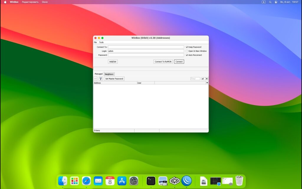Expand the table columns dropdown arrow
The width and height of the screenshot is (302, 189).
207,83
